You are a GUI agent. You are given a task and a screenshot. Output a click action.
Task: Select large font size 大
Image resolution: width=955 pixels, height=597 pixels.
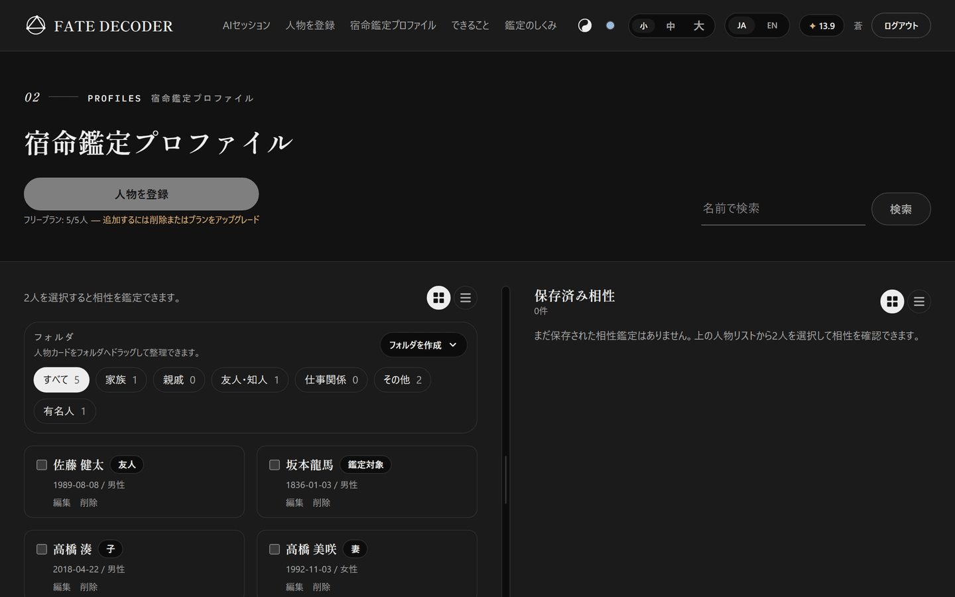point(698,26)
